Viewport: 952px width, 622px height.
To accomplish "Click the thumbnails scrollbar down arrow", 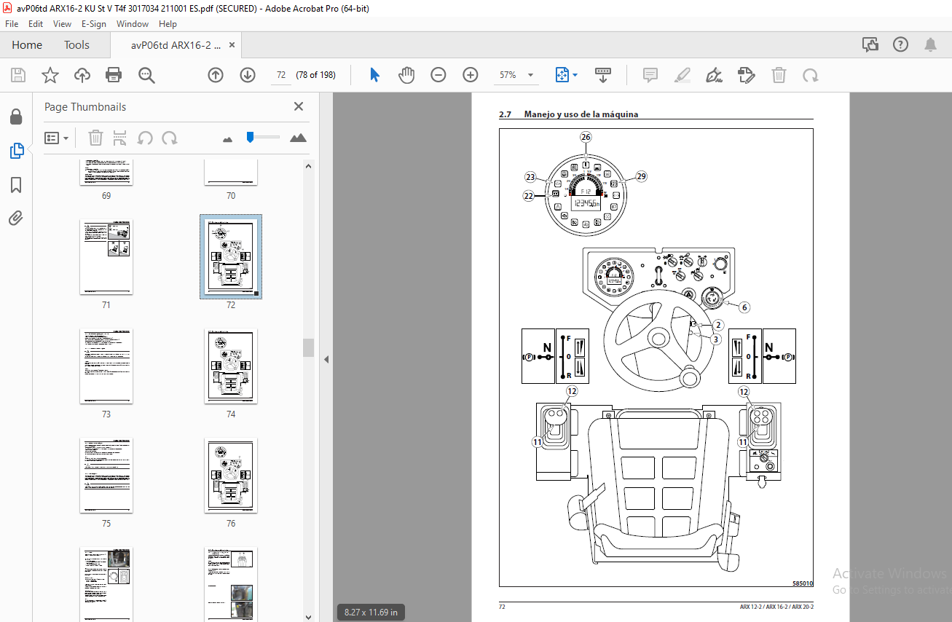I will point(309,617).
